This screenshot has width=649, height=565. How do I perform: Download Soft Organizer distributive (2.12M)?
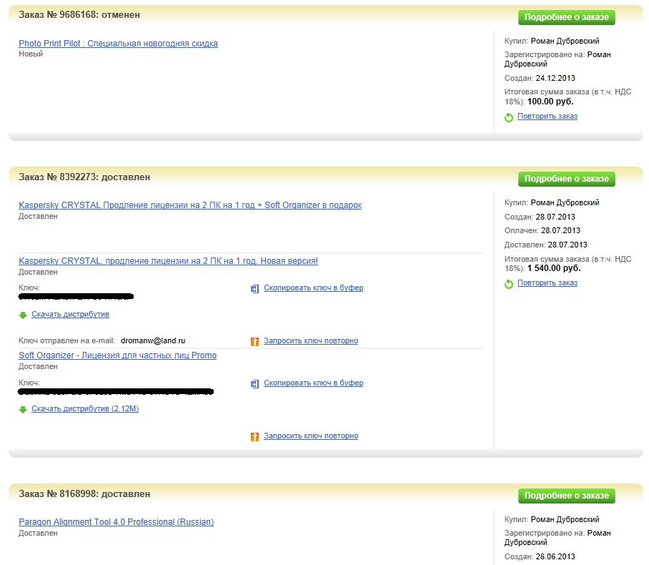[x=85, y=409]
